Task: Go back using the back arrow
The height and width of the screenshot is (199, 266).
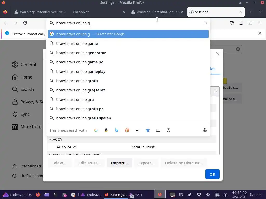Action: point(6,23)
